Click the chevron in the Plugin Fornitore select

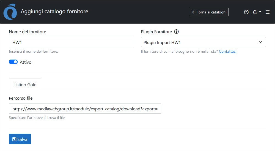point(260,42)
